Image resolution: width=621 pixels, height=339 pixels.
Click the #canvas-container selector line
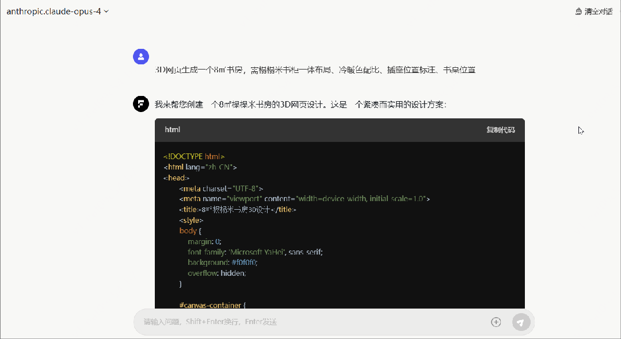click(x=212, y=305)
